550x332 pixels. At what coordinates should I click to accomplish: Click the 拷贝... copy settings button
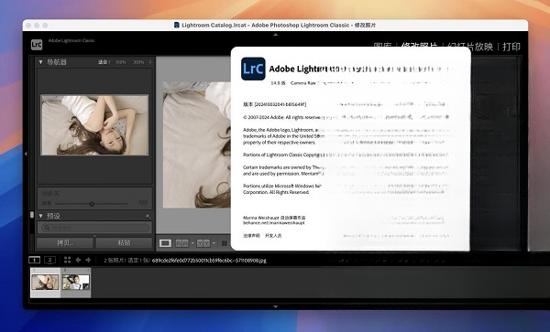click(x=65, y=242)
